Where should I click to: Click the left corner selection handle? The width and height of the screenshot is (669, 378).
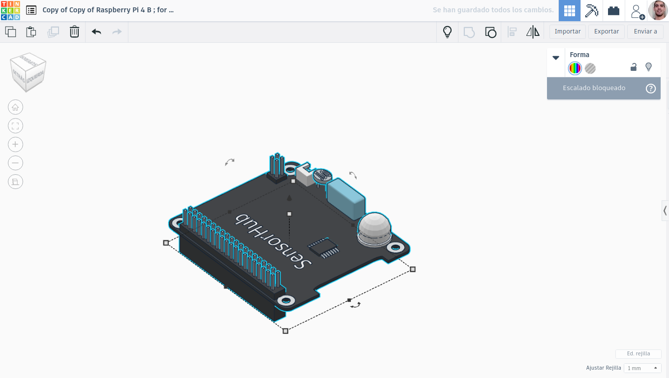coord(166,243)
